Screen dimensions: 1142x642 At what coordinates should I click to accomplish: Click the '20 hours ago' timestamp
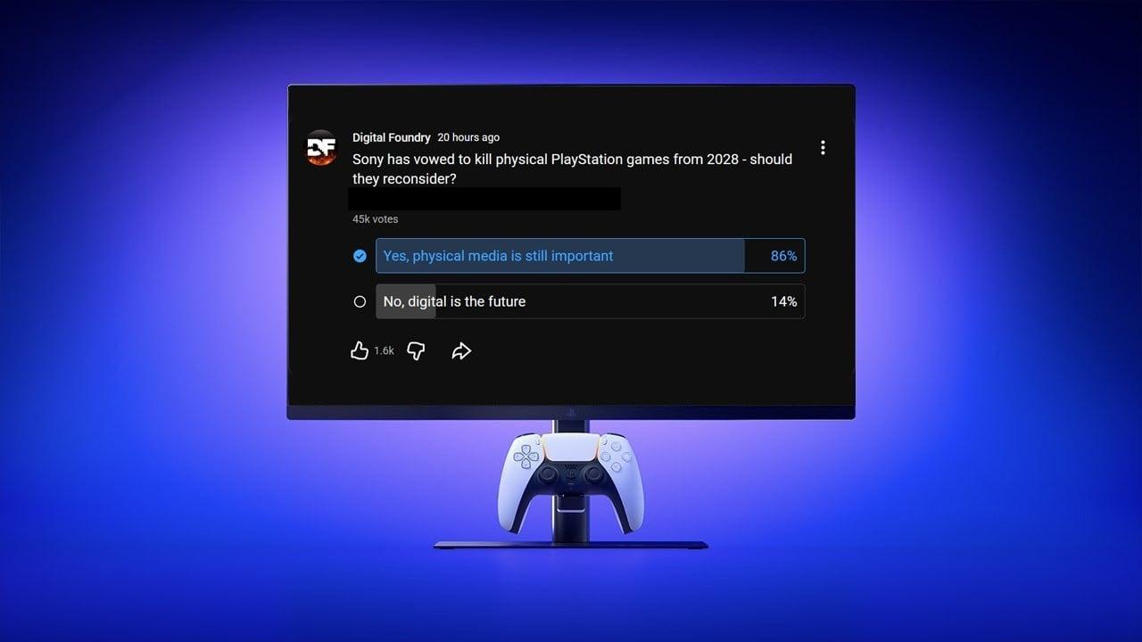click(x=468, y=137)
